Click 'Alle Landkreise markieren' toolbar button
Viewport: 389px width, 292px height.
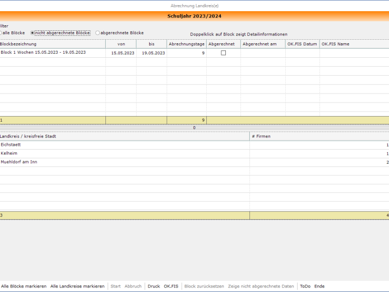pos(77,286)
